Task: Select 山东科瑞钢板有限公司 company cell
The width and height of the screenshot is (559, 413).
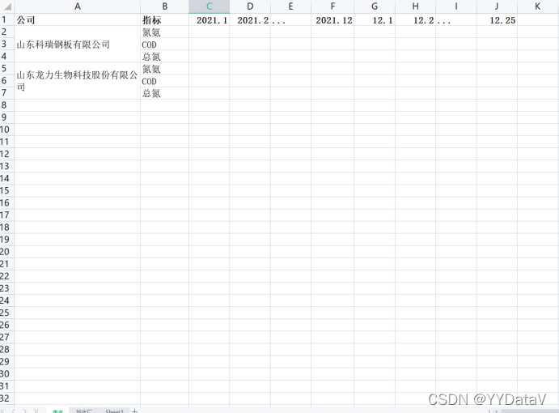Action: coord(78,45)
